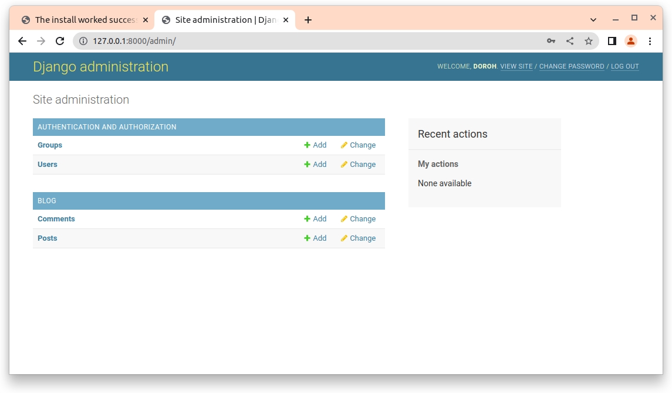Screen dimensions: 672x393
Task: Open Chrome three-dot menu
Action: 650,41
